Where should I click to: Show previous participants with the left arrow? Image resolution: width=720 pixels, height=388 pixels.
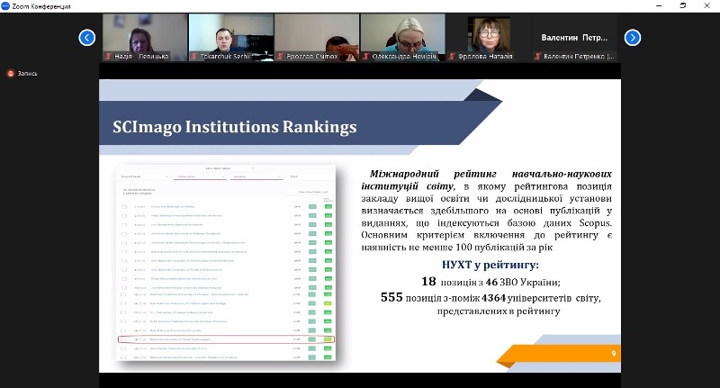click(x=86, y=38)
